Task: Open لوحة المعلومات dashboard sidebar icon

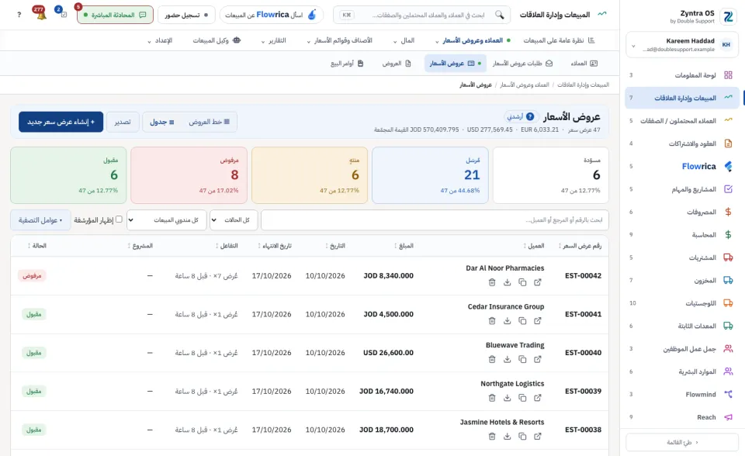Action: 728,75
